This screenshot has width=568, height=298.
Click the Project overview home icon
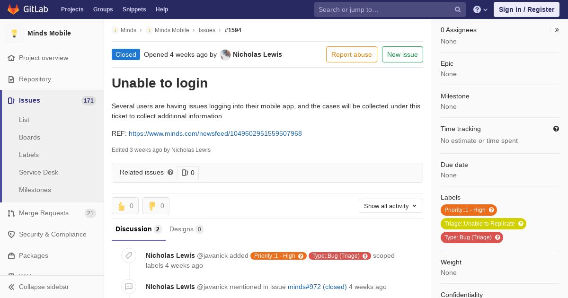pyautogui.click(x=11, y=58)
